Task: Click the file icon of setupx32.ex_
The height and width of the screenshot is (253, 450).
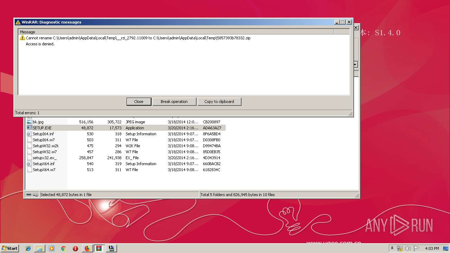Action: tap(29, 158)
